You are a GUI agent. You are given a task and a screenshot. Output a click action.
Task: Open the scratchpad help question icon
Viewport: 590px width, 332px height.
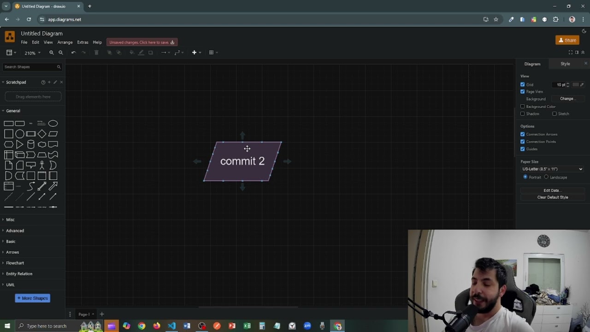point(43,82)
